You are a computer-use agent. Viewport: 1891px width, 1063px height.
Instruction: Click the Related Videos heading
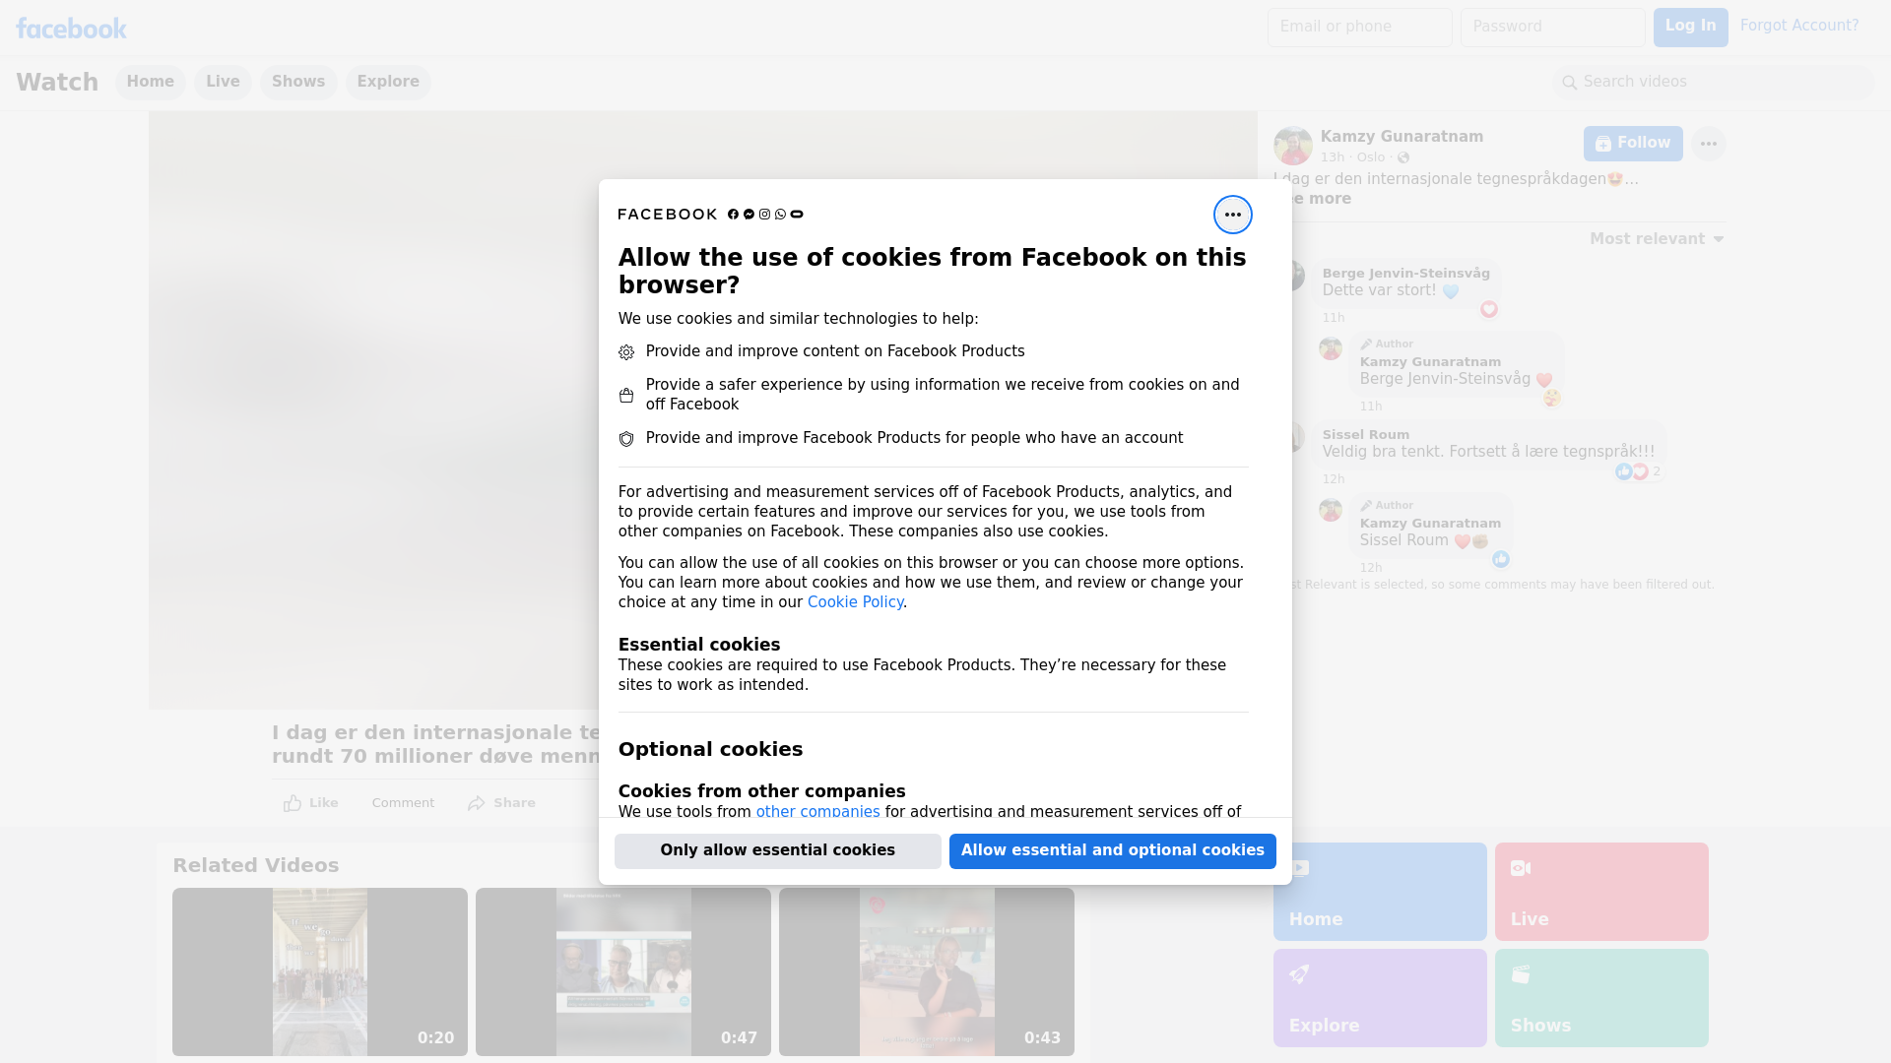pos(256,866)
